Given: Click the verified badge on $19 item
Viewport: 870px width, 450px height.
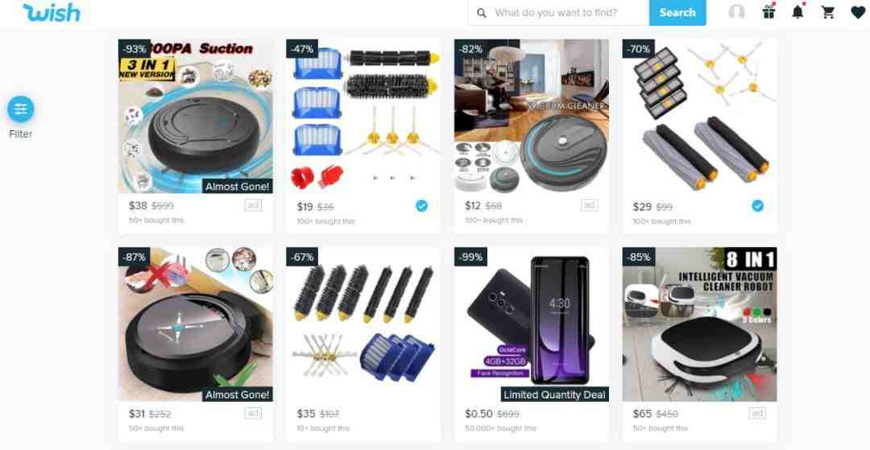Looking at the screenshot, I should (x=421, y=206).
